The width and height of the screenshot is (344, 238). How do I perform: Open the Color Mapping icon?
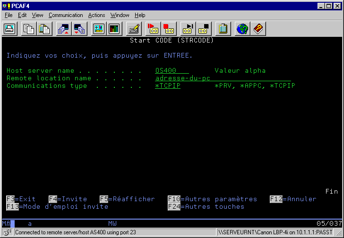tap(114, 29)
